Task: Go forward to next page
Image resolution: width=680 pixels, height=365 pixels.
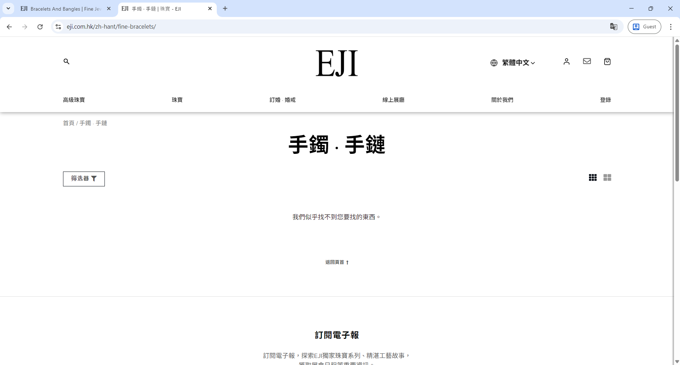Action: pyautogui.click(x=25, y=27)
